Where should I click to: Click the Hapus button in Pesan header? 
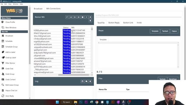click(174, 31)
